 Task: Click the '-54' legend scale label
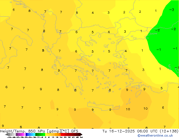[9, 137]
